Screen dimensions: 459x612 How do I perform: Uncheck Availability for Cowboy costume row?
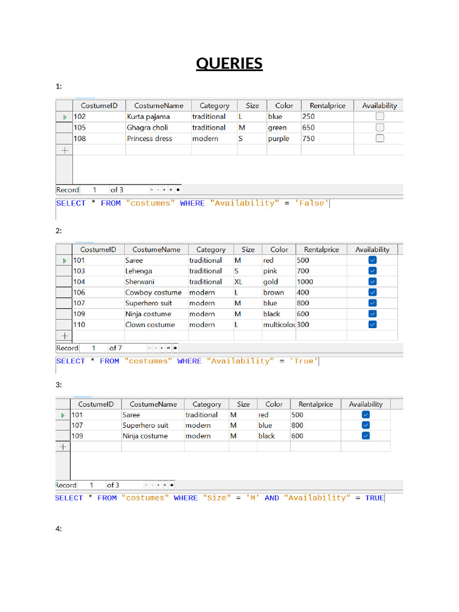[x=373, y=292]
